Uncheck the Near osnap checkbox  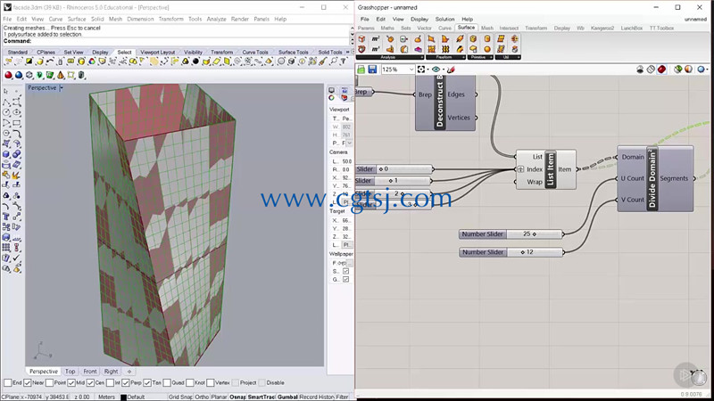pos(28,383)
